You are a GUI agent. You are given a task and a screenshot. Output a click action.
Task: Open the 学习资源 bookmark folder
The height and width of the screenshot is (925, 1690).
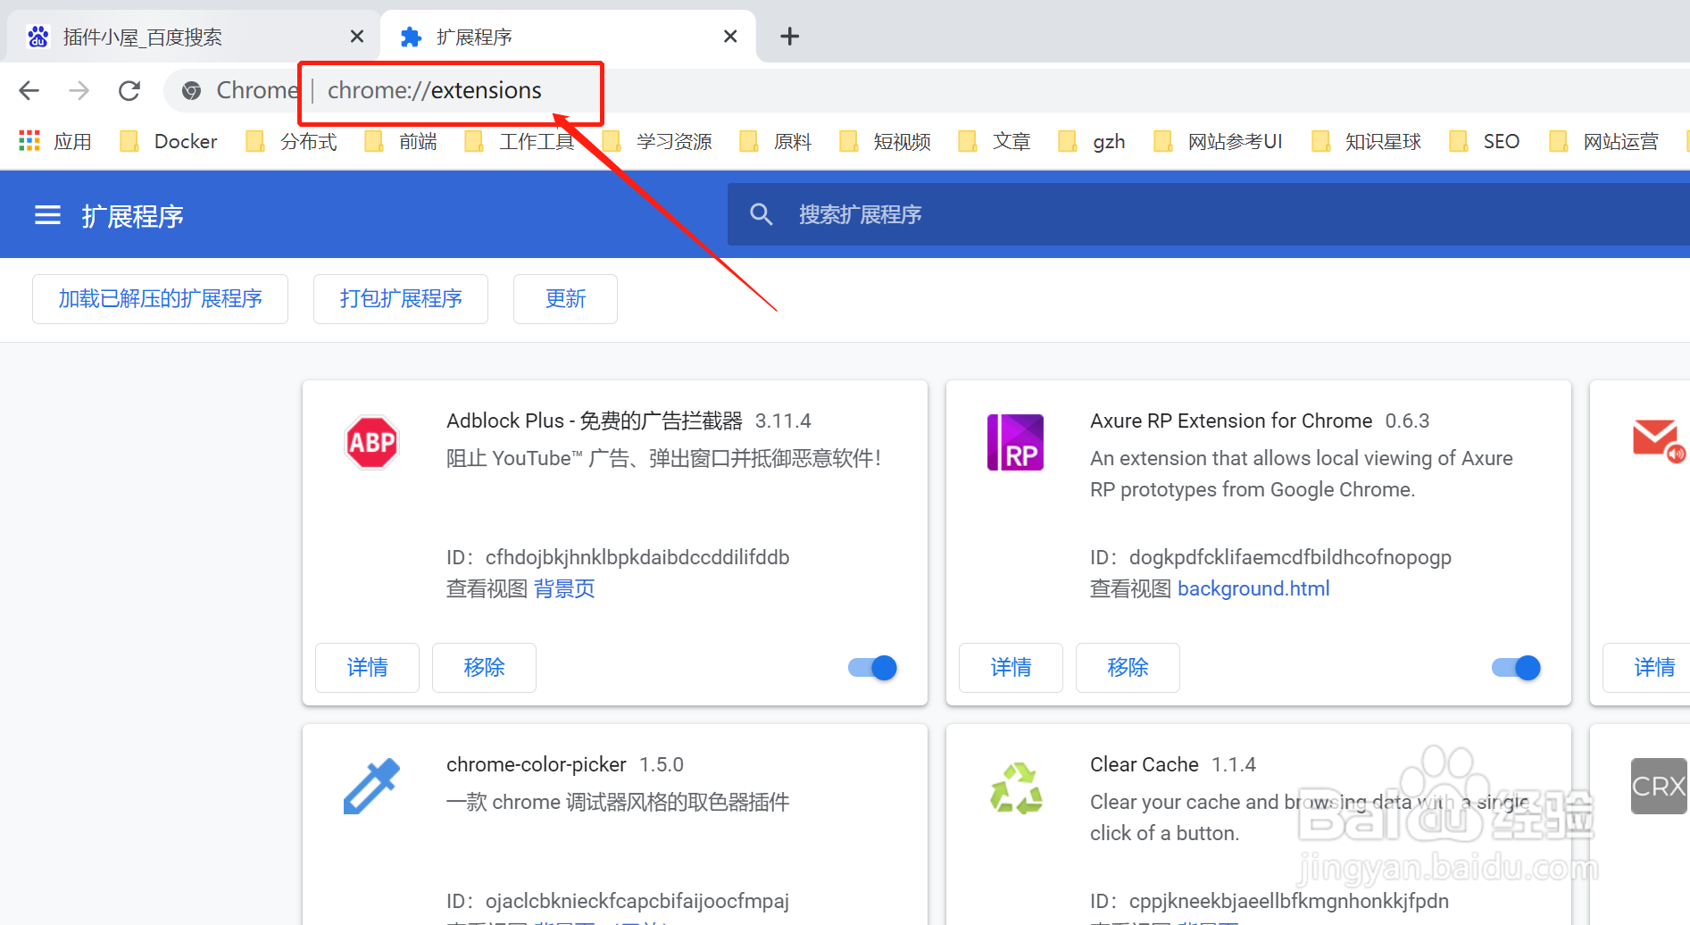(x=657, y=141)
